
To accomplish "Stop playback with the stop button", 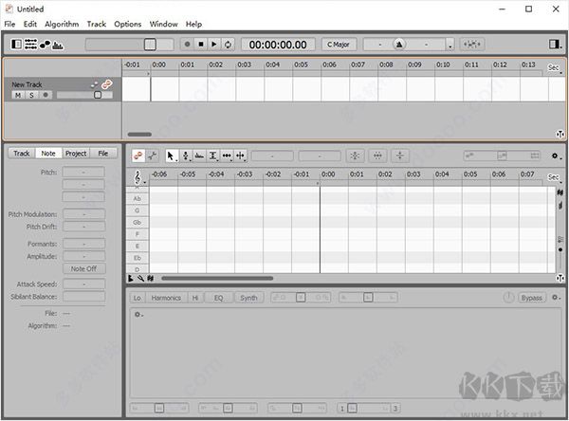I will pos(201,45).
